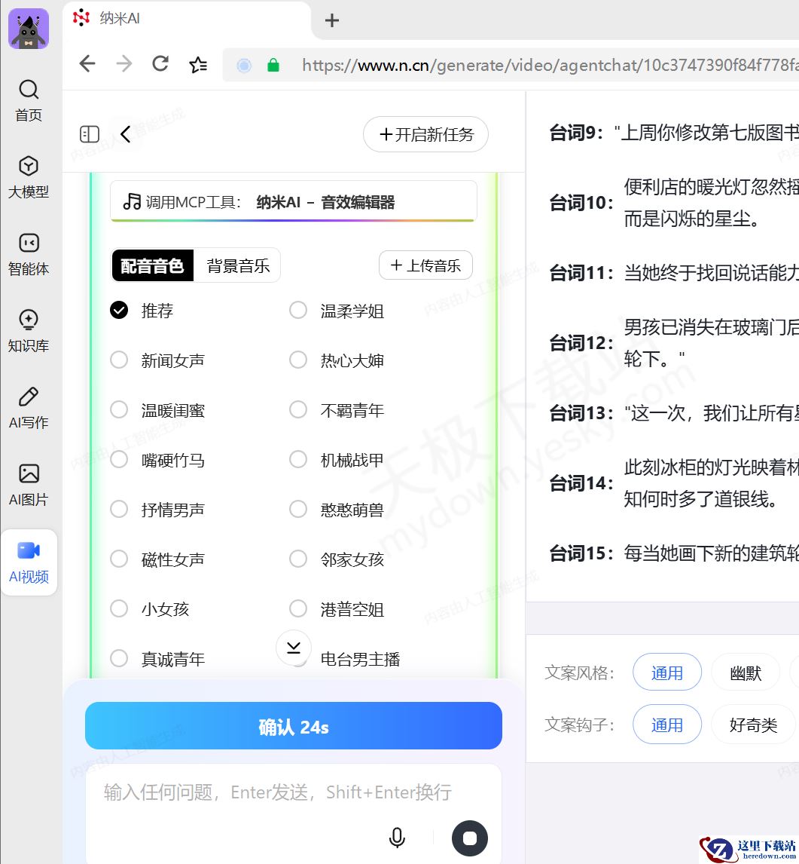Open the AI图片 image icon
799x864 pixels.
point(29,474)
